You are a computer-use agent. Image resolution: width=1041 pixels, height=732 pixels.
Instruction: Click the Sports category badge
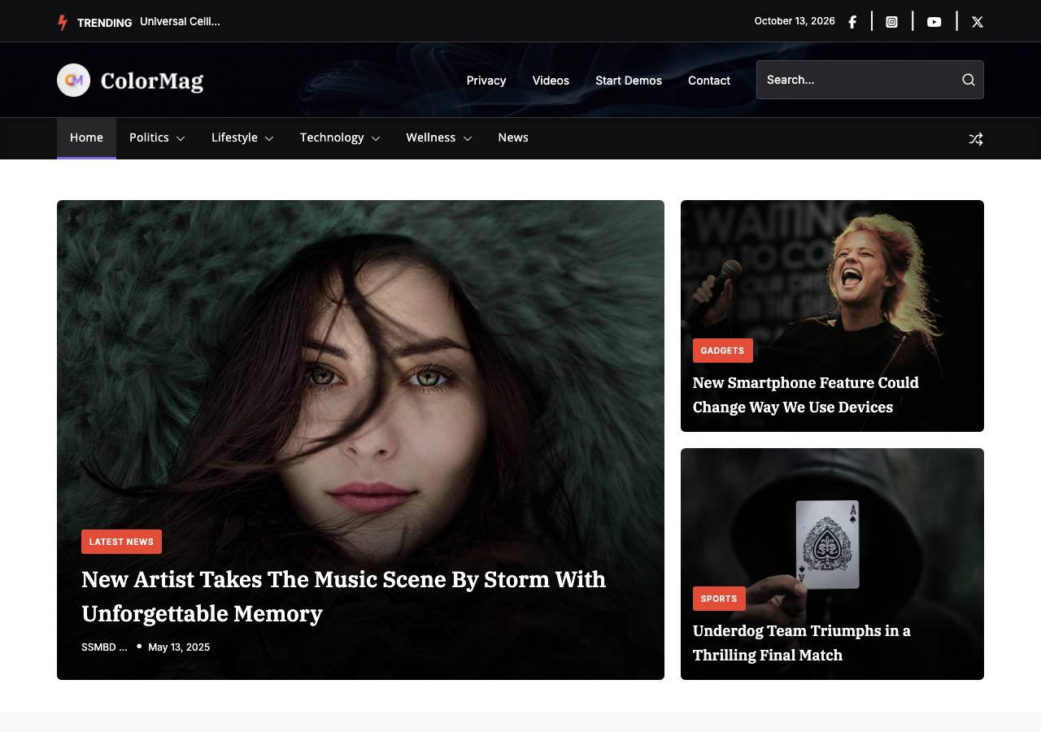coord(719,599)
